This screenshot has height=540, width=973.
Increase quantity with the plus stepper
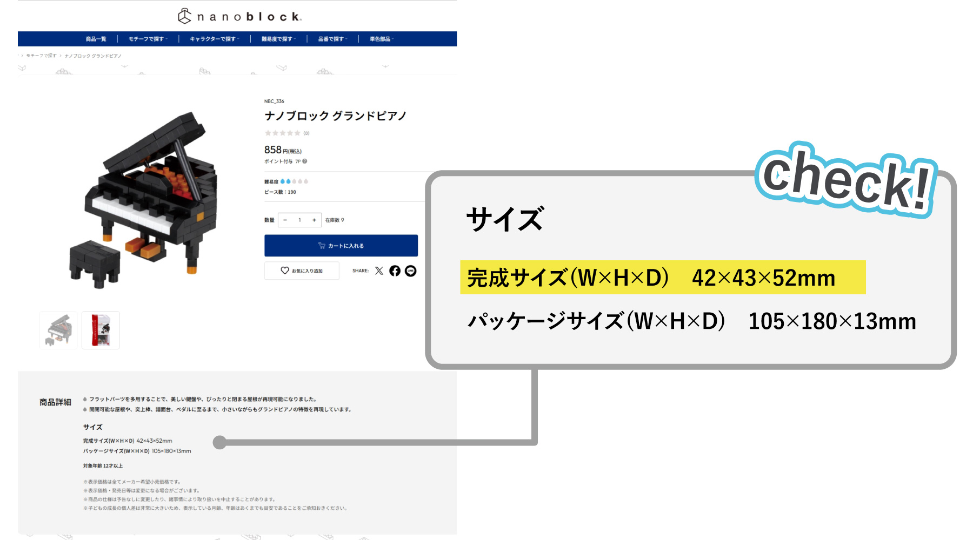(x=314, y=220)
